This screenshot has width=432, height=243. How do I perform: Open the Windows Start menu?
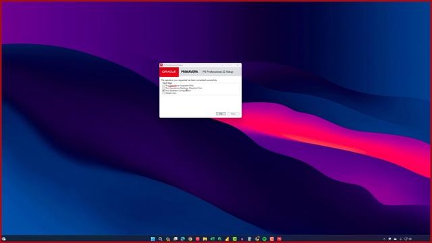(153, 239)
